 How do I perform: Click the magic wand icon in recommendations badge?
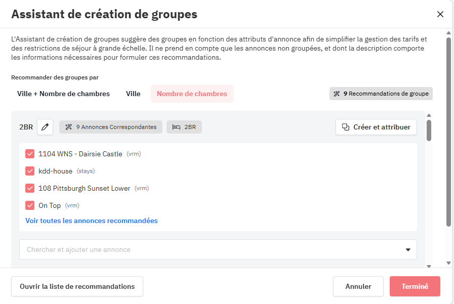337,94
